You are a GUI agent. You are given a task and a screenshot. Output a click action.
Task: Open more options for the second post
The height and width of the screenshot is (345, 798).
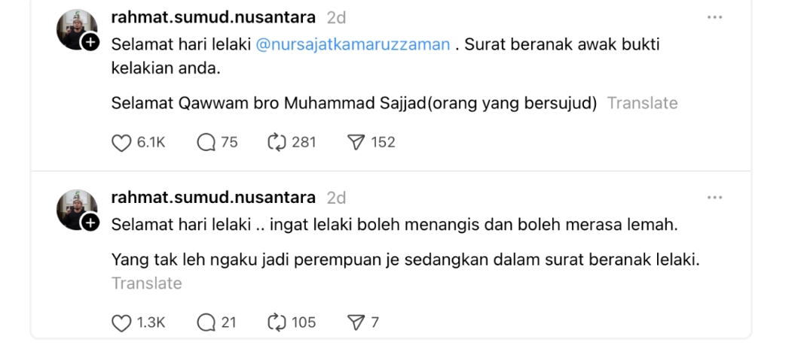(x=716, y=198)
